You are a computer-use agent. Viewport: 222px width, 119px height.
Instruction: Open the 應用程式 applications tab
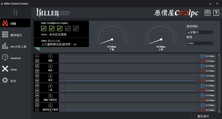(x=15, y=35)
